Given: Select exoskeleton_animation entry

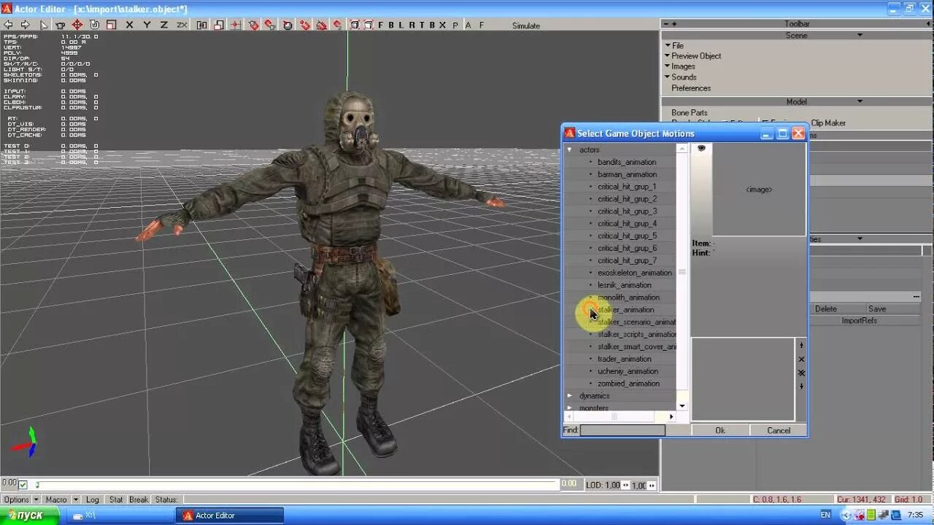Looking at the screenshot, I should coord(635,273).
